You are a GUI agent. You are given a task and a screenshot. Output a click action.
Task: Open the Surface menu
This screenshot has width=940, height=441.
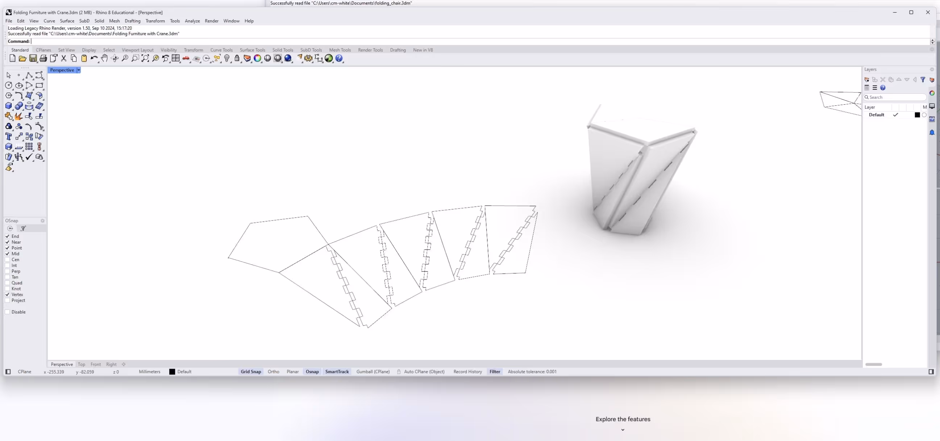(67, 21)
